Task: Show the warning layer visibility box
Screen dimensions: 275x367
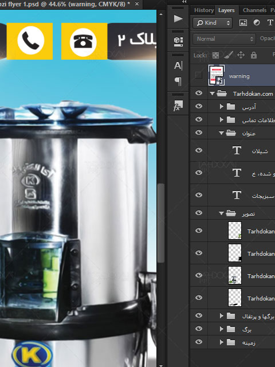Action: tap(199, 75)
